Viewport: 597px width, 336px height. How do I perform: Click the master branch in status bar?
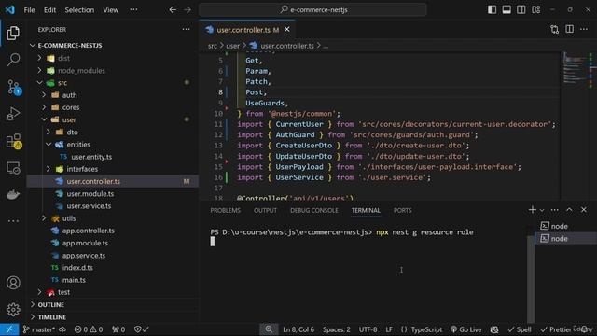point(39,329)
